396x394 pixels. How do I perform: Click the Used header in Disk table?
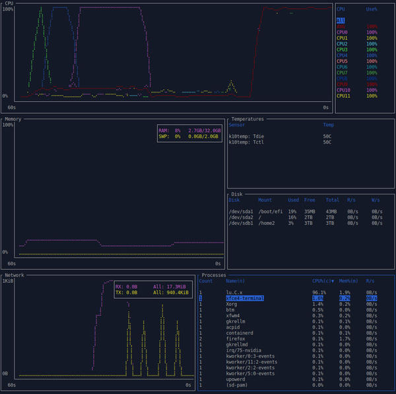(293, 200)
